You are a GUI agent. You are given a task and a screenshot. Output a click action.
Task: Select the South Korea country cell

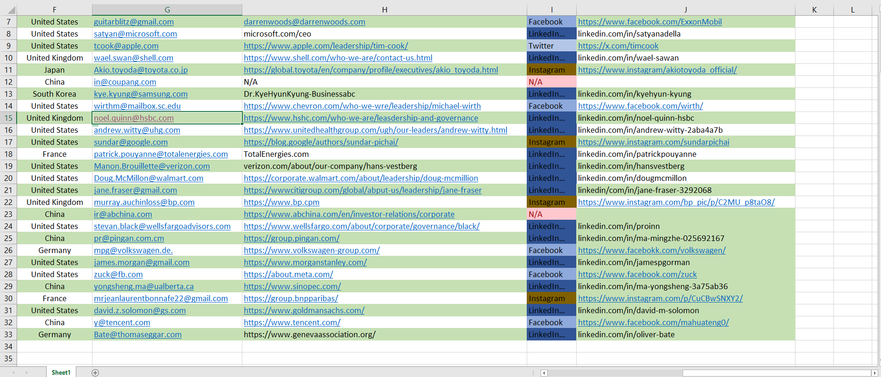(x=55, y=94)
